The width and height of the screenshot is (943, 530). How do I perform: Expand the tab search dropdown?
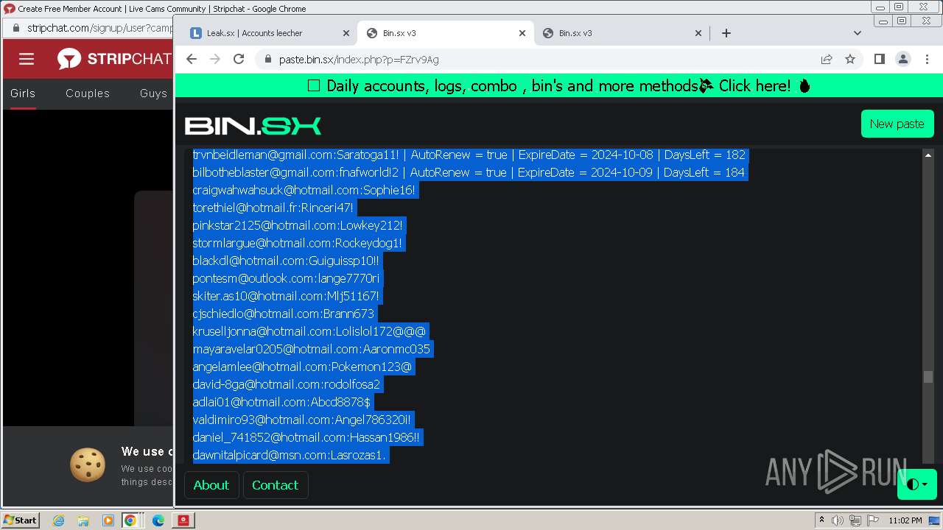[x=857, y=32]
